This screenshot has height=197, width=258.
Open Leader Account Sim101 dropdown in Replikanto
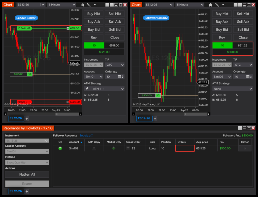27,151
